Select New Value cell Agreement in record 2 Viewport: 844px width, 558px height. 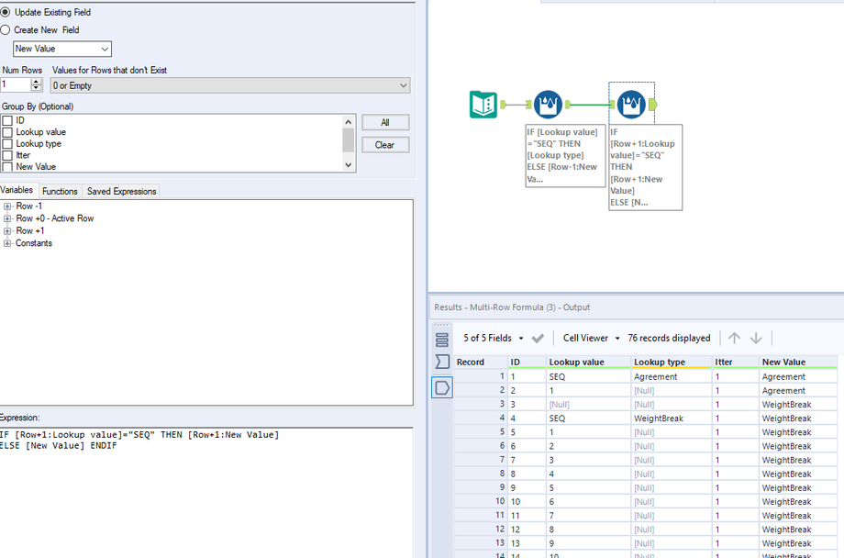(798, 391)
